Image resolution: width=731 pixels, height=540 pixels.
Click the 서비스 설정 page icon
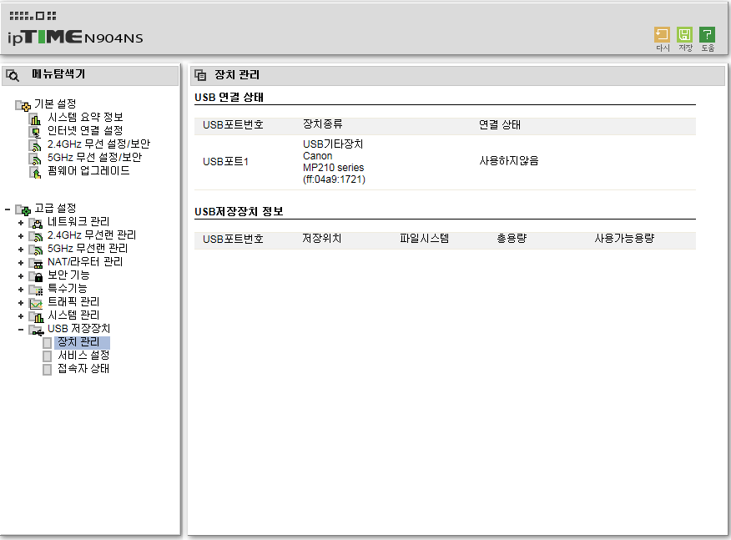pos(47,356)
